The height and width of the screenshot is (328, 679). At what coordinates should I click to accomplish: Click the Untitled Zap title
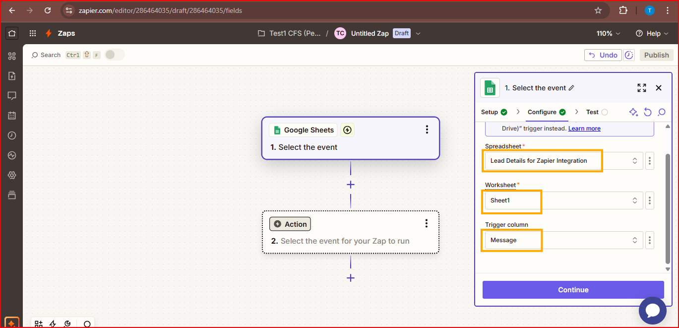pyautogui.click(x=370, y=33)
